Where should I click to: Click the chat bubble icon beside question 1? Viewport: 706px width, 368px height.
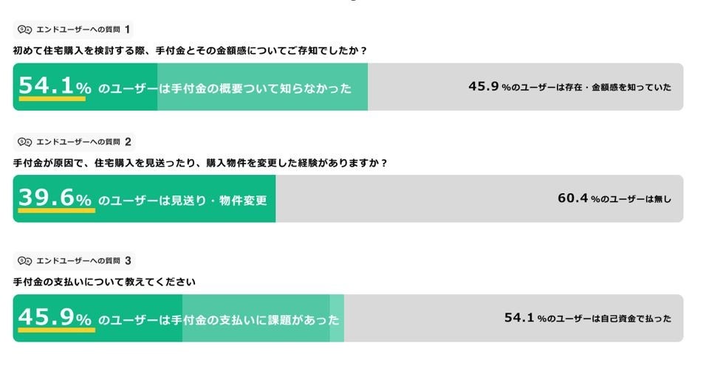point(24,29)
